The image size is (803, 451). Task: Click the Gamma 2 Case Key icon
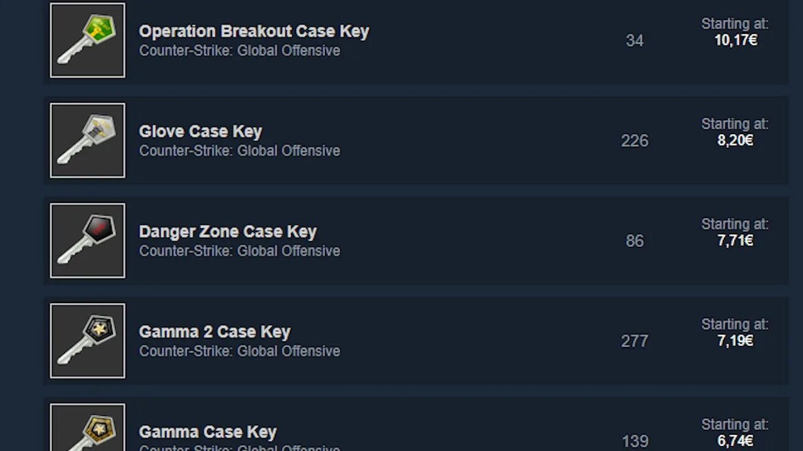pyautogui.click(x=87, y=341)
